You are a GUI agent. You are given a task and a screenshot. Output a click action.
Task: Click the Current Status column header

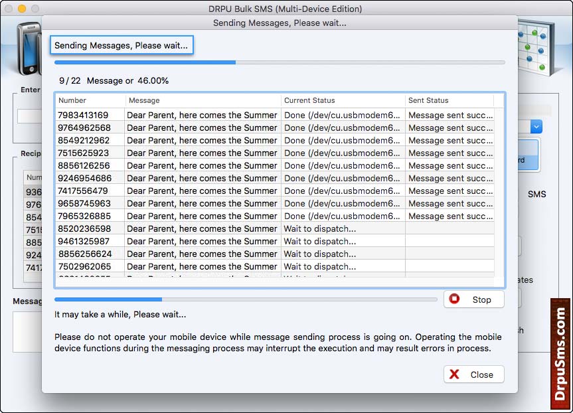pyautogui.click(x=343, y=100)
